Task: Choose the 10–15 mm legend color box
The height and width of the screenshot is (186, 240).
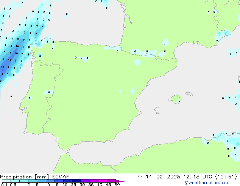Action: tap(50, 181)
